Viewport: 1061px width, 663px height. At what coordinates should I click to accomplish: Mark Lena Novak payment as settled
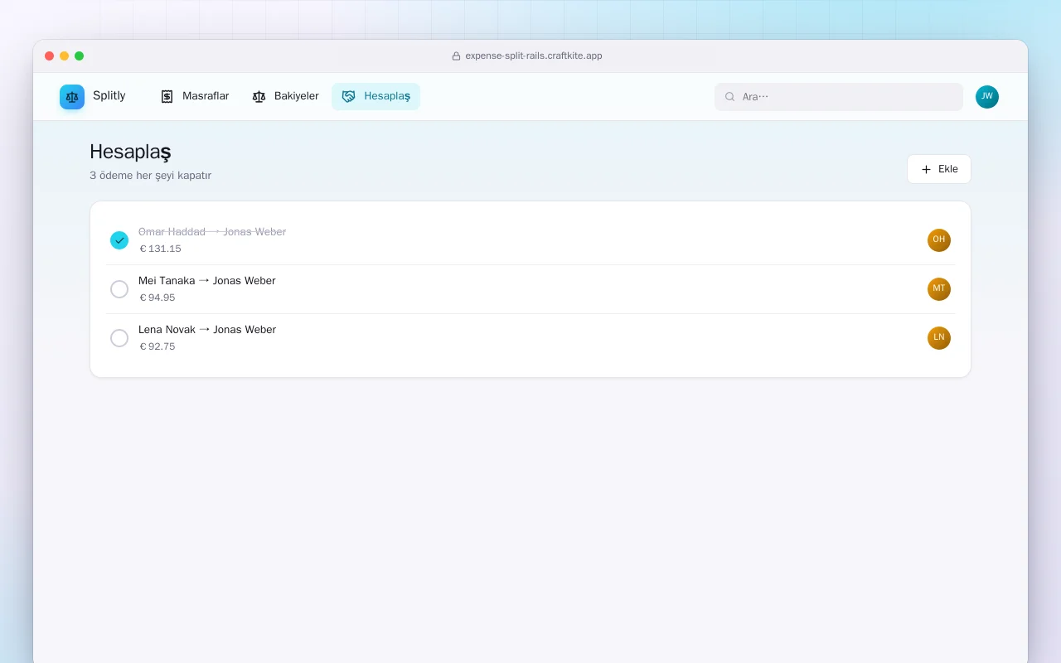pyautogui.click(x=119, y=338)
